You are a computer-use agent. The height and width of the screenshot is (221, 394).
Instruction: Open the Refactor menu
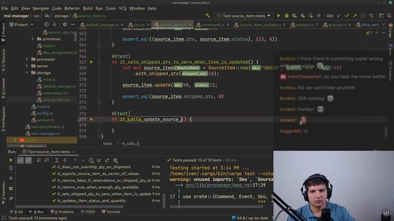pyautogui.click(x=72, y=8)
